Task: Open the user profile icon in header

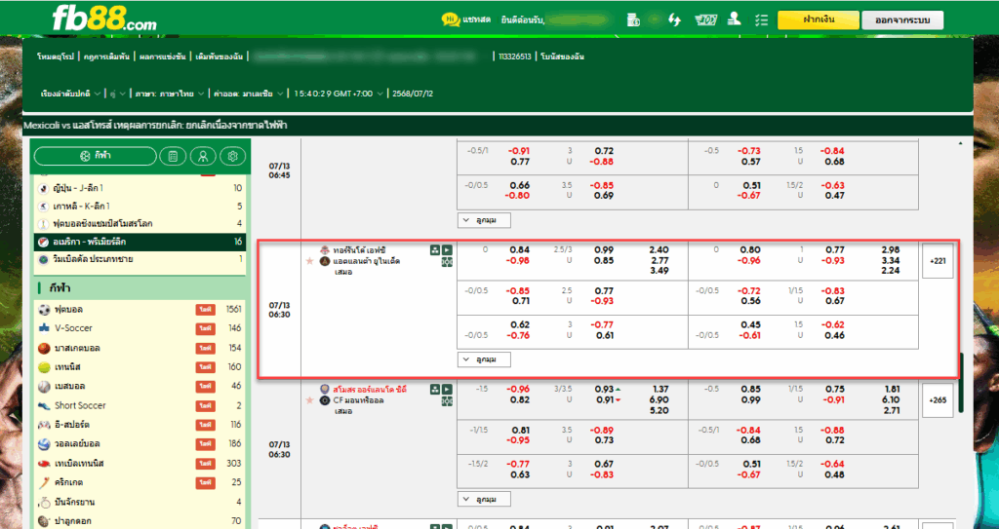Action: point(734,19)
